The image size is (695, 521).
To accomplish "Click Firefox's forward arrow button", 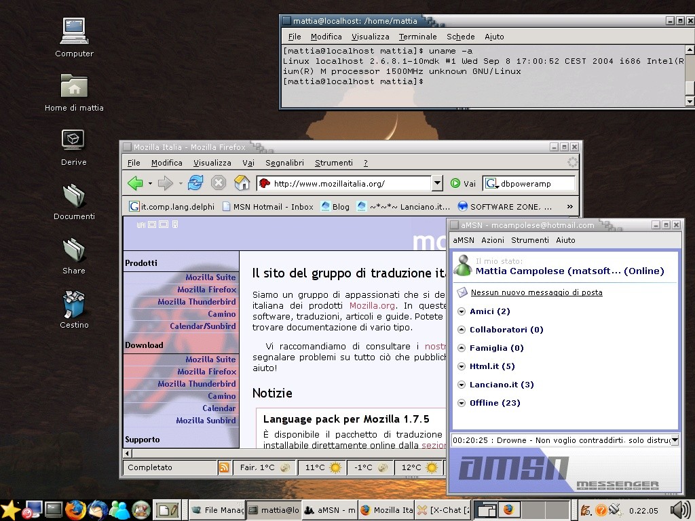I will (x=166, y=183).
